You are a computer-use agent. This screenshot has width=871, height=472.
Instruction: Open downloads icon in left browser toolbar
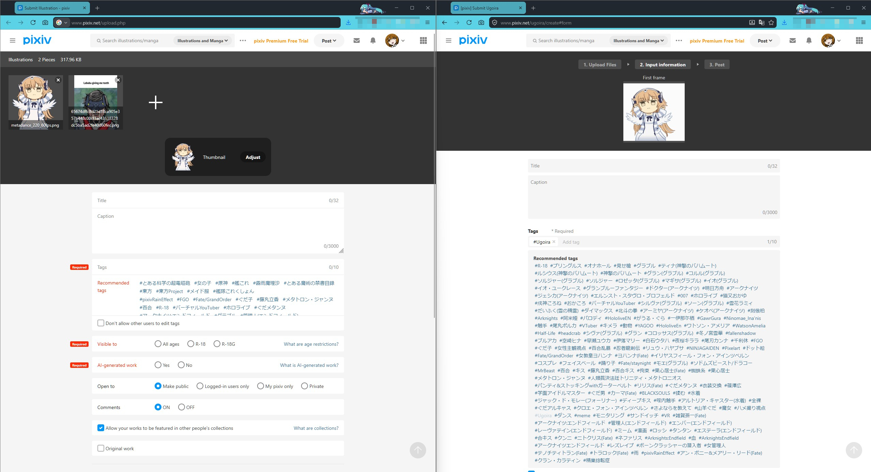tap(348, 22)
